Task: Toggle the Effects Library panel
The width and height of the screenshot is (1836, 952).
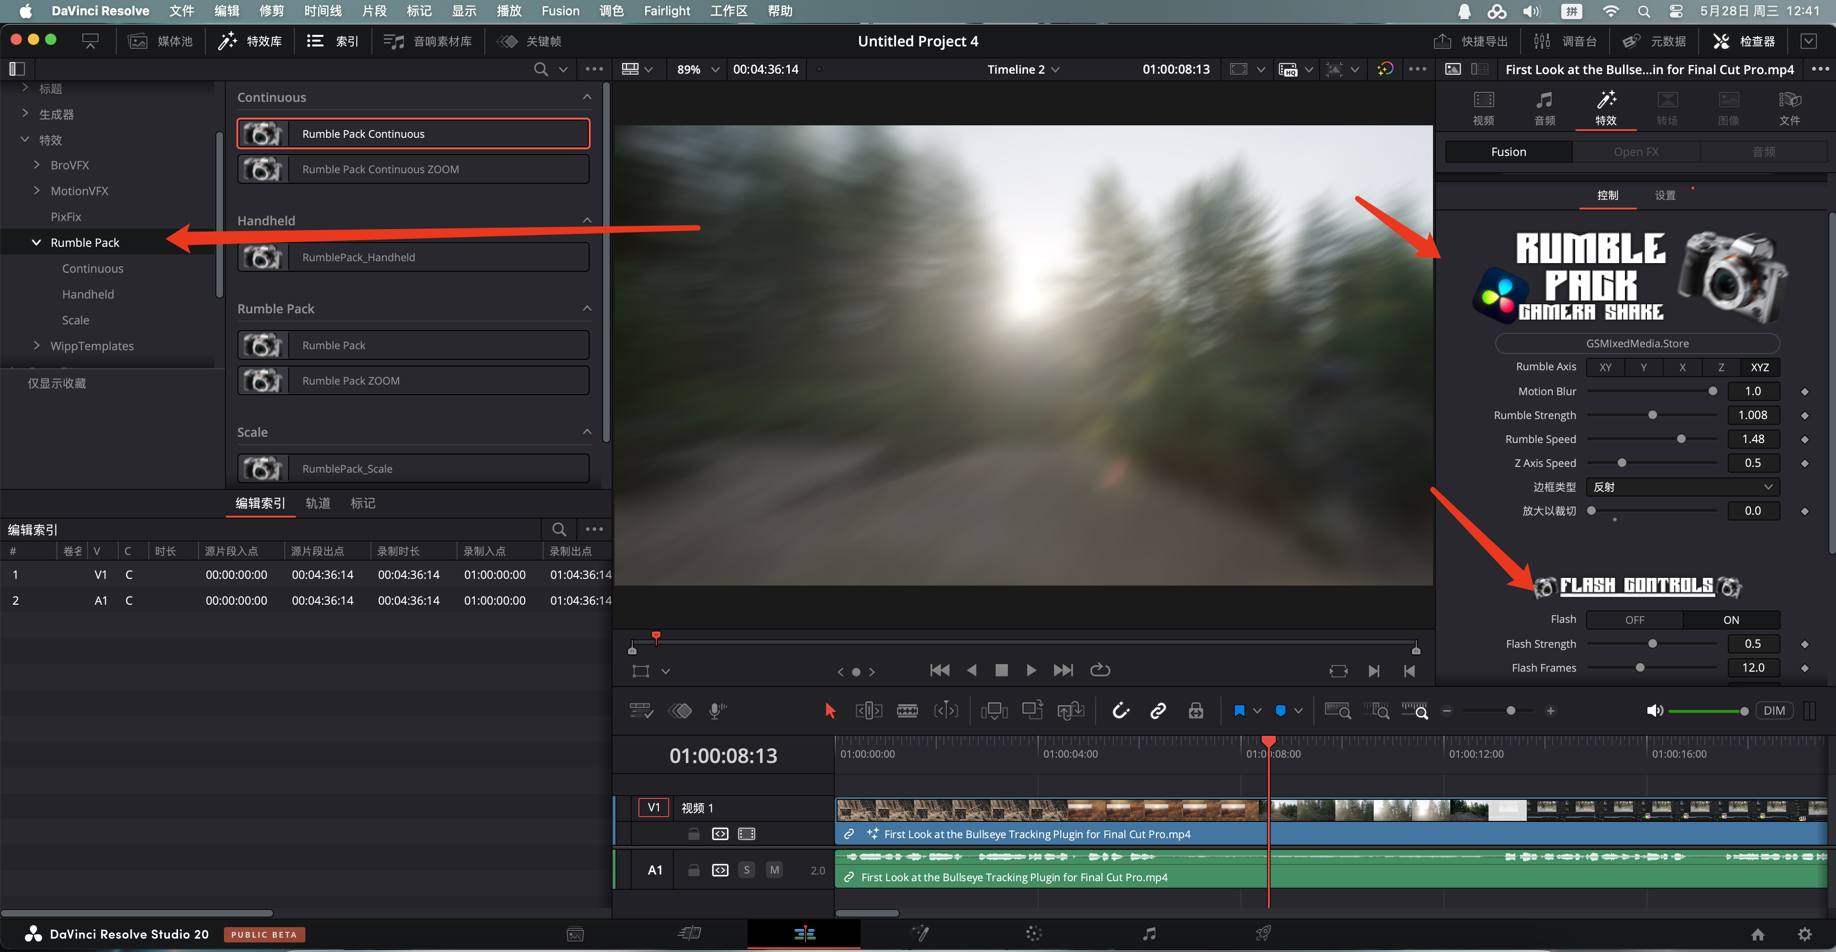Action: click(250, 41)
